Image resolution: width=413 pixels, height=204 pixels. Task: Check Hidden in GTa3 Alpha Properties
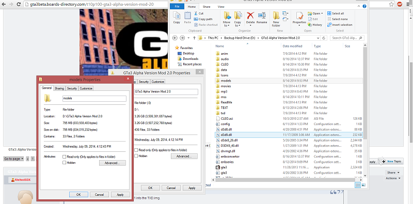136,156
